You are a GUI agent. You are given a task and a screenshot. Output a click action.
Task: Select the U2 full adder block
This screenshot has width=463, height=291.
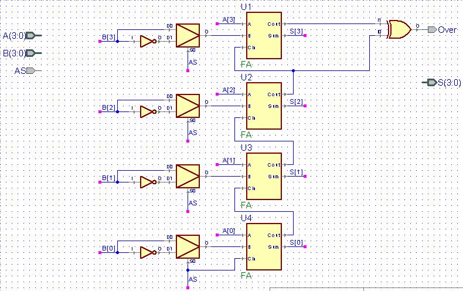click(264, 106)
